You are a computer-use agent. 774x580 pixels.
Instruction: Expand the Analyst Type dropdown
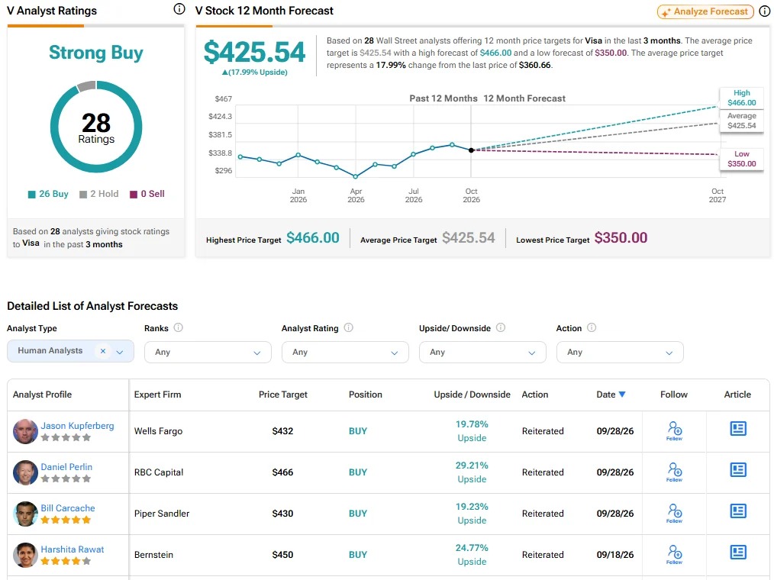119,352
